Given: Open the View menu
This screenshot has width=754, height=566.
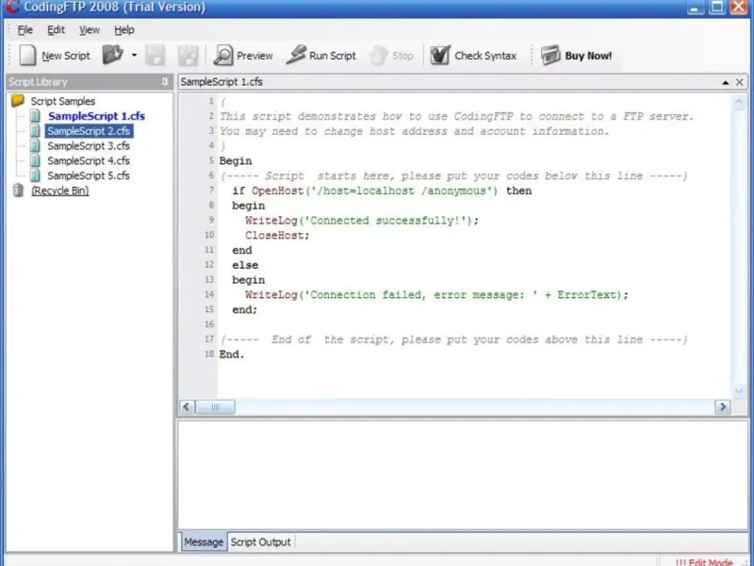Looking at the screenshot, I should tap(89, 30).
